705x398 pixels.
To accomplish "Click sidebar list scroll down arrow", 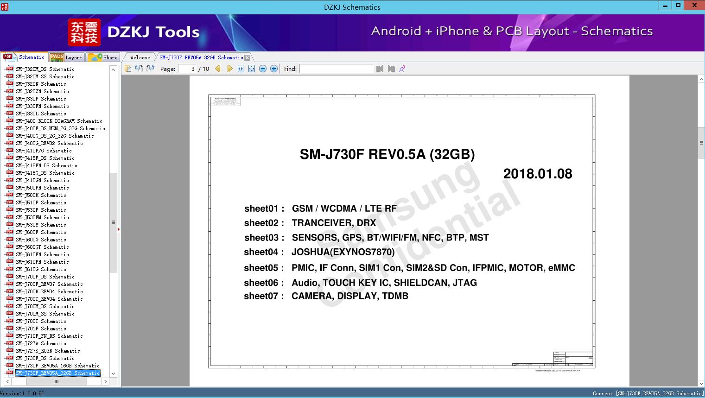I will click(x=113, y=373).
